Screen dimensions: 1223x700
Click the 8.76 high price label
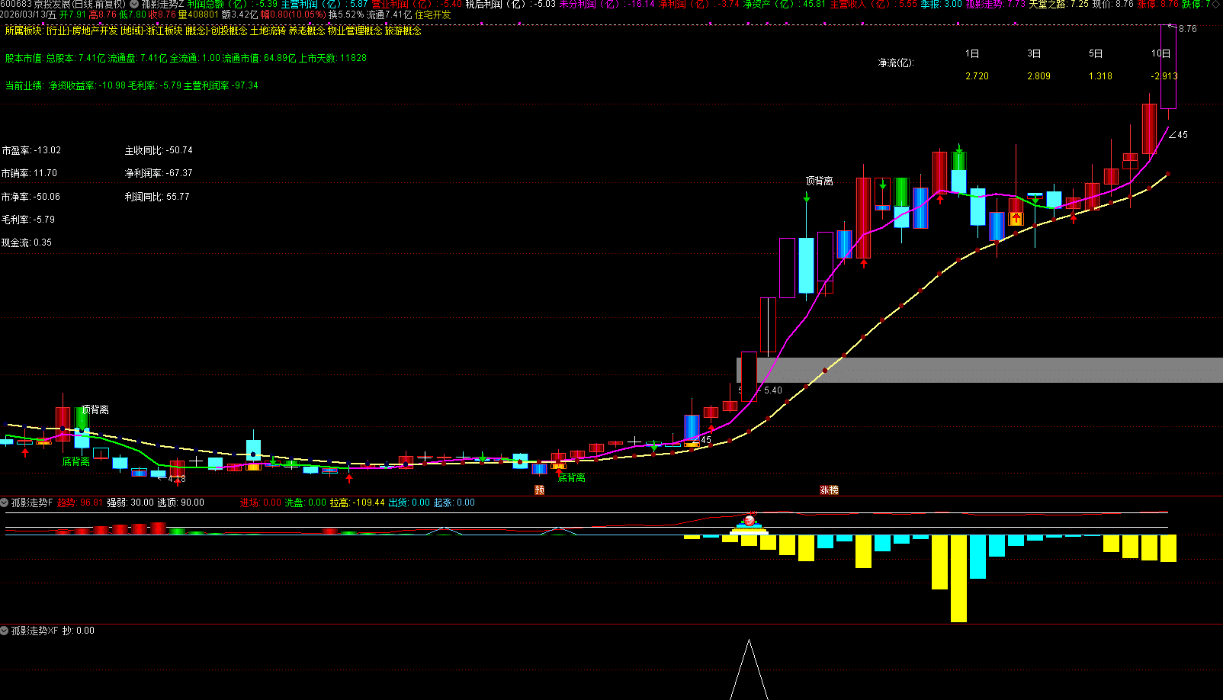click(x=1187, y=29)
